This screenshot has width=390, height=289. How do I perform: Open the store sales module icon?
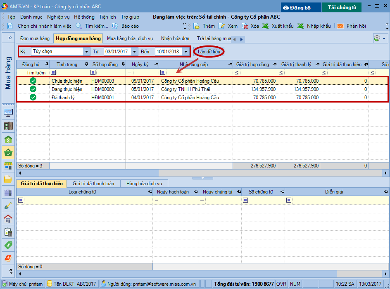pyautogui.click(x=8, y=166)
